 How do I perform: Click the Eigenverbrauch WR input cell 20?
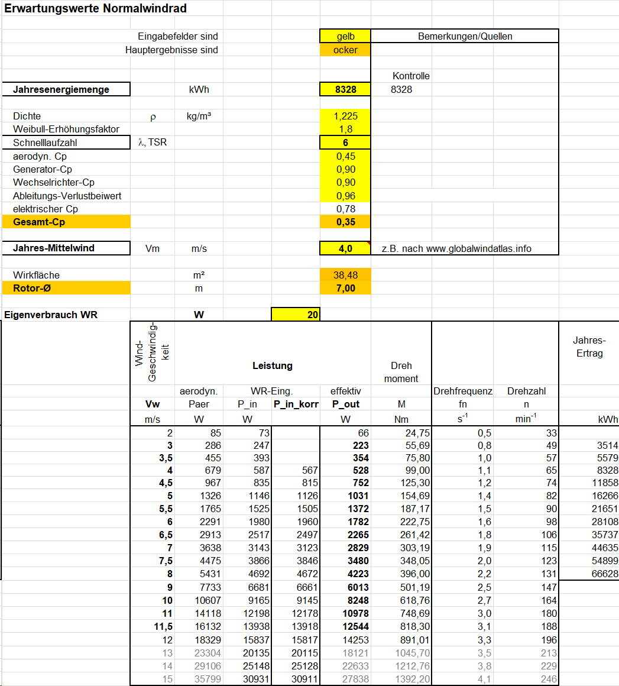click(296, 315)
